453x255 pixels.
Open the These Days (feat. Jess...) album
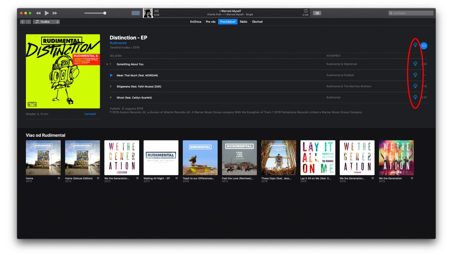click(x=279, y=158)
